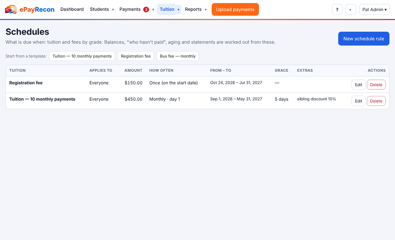Click the AMOUNT column header

point(134,71)
